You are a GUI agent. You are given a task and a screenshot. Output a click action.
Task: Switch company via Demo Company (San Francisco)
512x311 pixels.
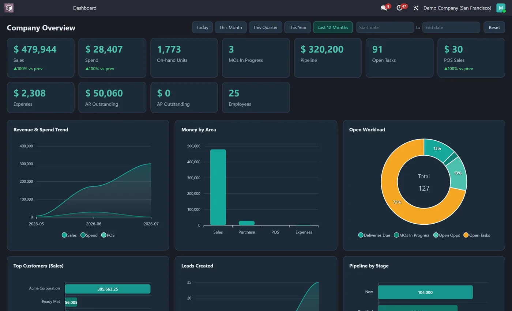457,8
